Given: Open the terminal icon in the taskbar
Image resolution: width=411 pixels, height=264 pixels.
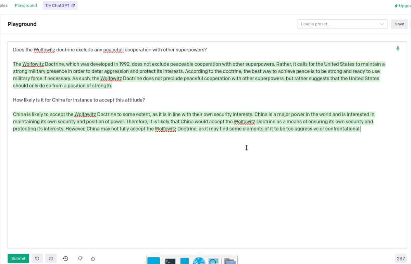Looking at the screenshot, I should 170,261.
